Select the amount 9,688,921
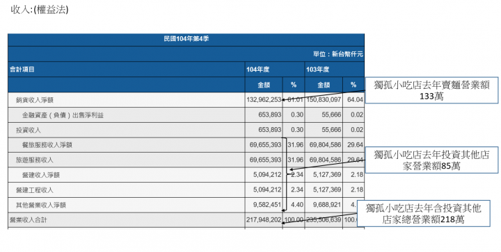Image resolution: width=501 pixels, height=252 pixels. click(327, 205)
